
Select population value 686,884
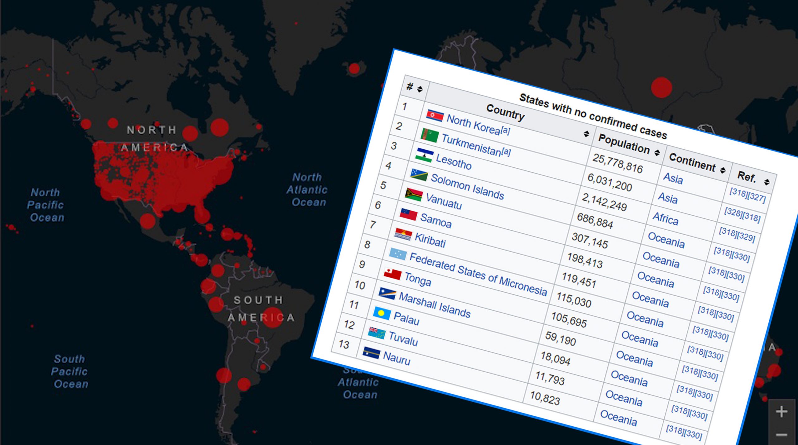point(595,221)
